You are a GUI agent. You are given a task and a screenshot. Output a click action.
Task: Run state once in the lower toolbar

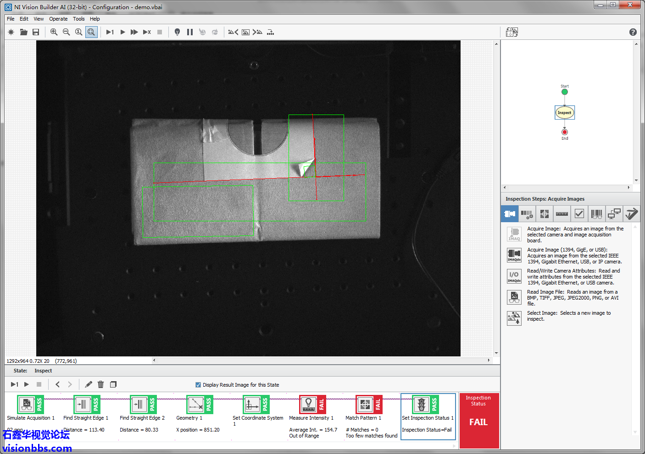tap(14, 384)
